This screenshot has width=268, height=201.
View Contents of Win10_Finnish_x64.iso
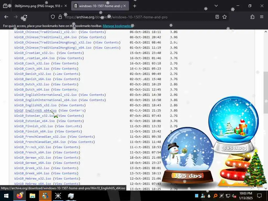[x=68, y=131]
